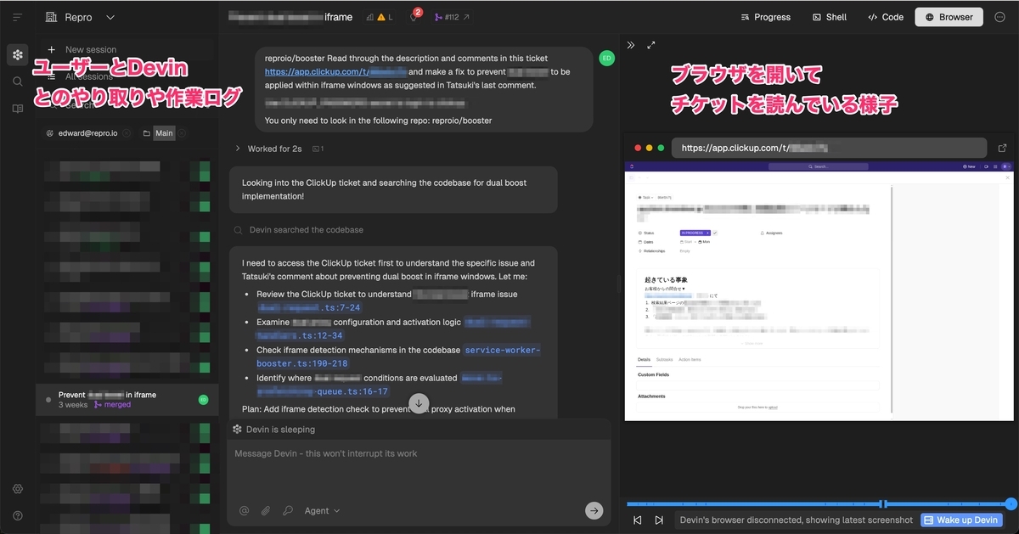Click the Devin is sleeping status

pos(273,430)
